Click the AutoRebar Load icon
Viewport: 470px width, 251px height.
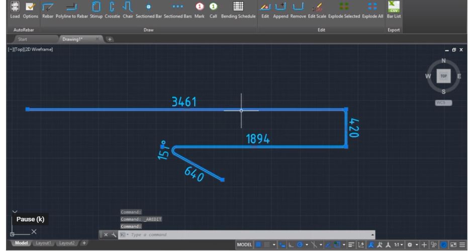click(x=15, y=10)
